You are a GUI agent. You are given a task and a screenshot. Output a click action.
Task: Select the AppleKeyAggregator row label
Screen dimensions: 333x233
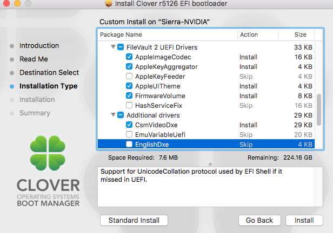(166, 67)
